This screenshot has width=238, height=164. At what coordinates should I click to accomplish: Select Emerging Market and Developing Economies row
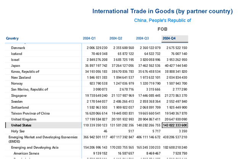(43, 139)
